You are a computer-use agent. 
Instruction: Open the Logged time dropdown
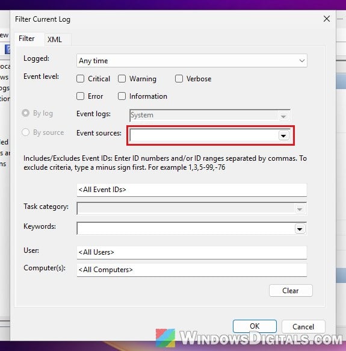(x=192, y=60)
